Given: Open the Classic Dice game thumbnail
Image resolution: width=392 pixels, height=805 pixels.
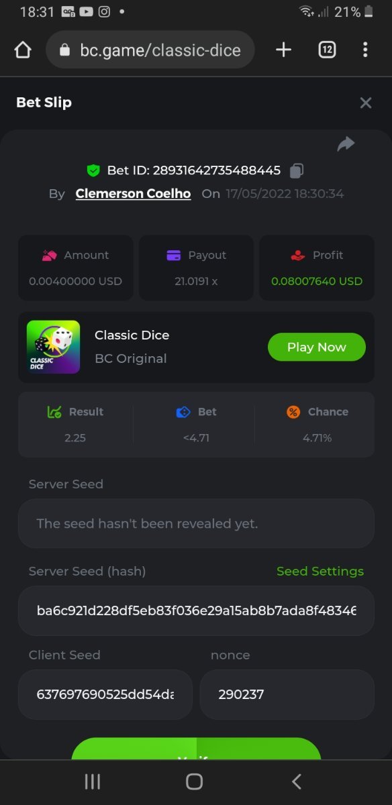Looking at the screenshot, I should (53, 347).
